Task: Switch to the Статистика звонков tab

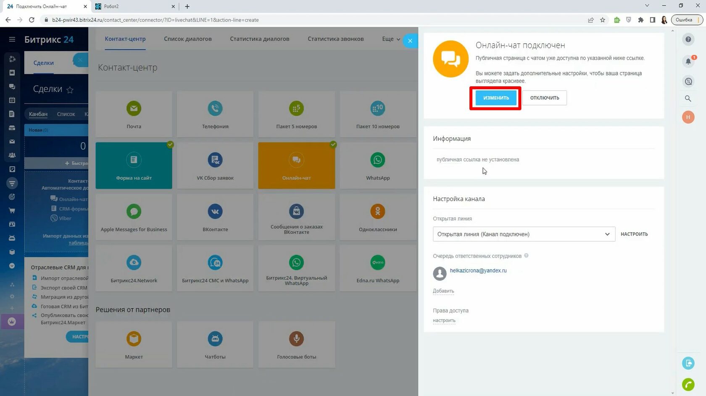Action: (336, 39)
